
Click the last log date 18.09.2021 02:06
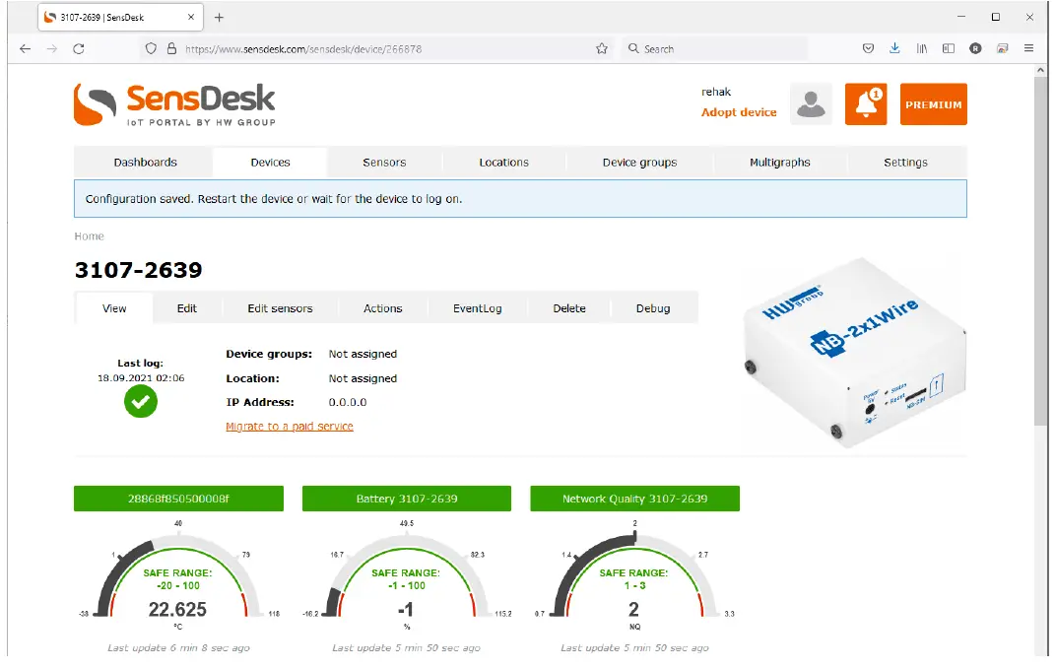[x=141, y=377]
